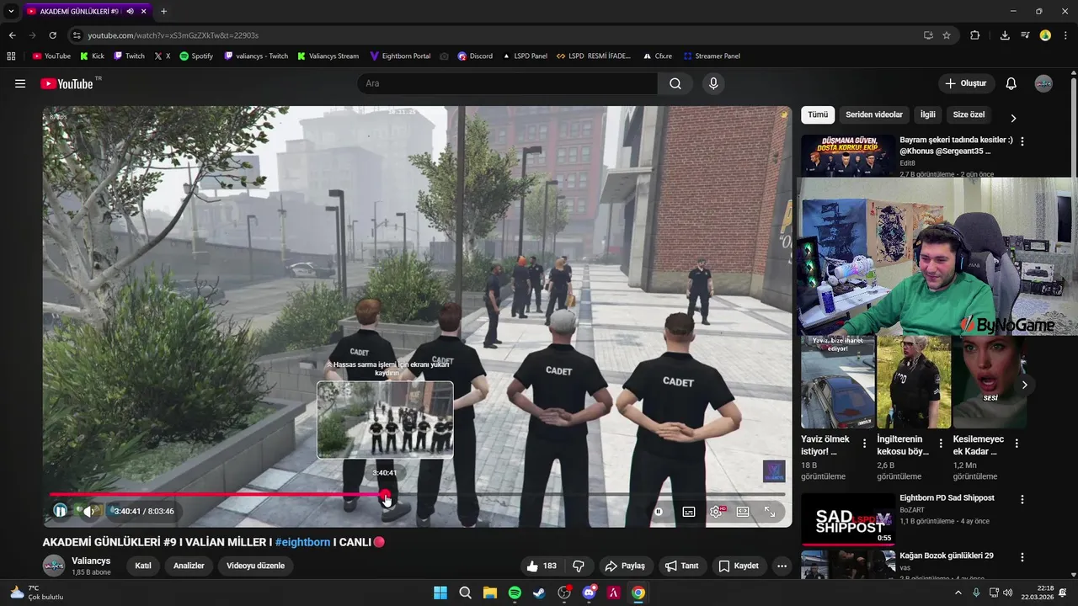Viewport: 1078px width, 606px height.
Task: Click the Tanıt promote button
Action: 682,566
